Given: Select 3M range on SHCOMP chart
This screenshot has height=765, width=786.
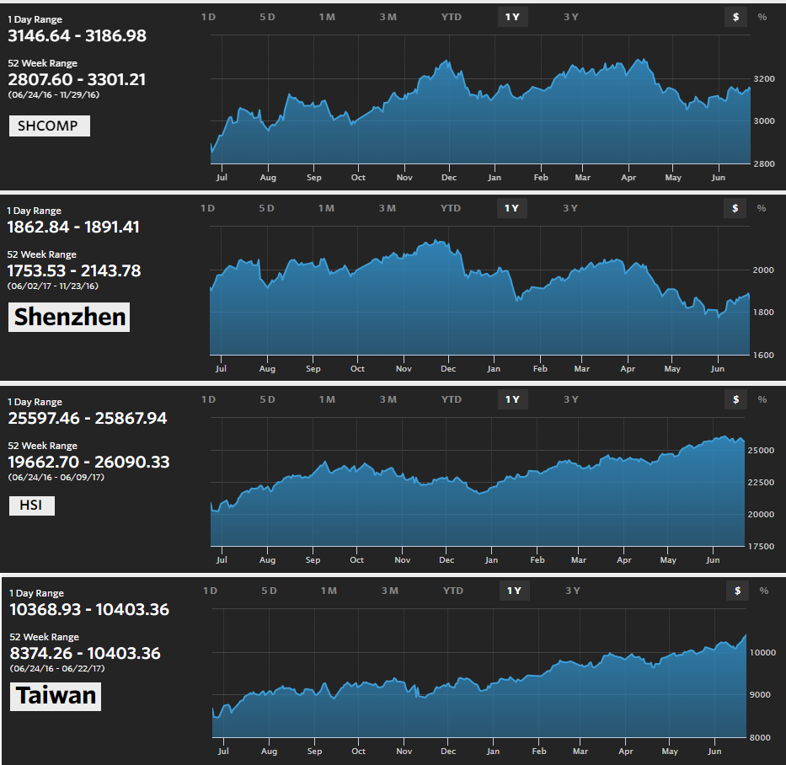Looking at the screenshot, I should 388,17.
